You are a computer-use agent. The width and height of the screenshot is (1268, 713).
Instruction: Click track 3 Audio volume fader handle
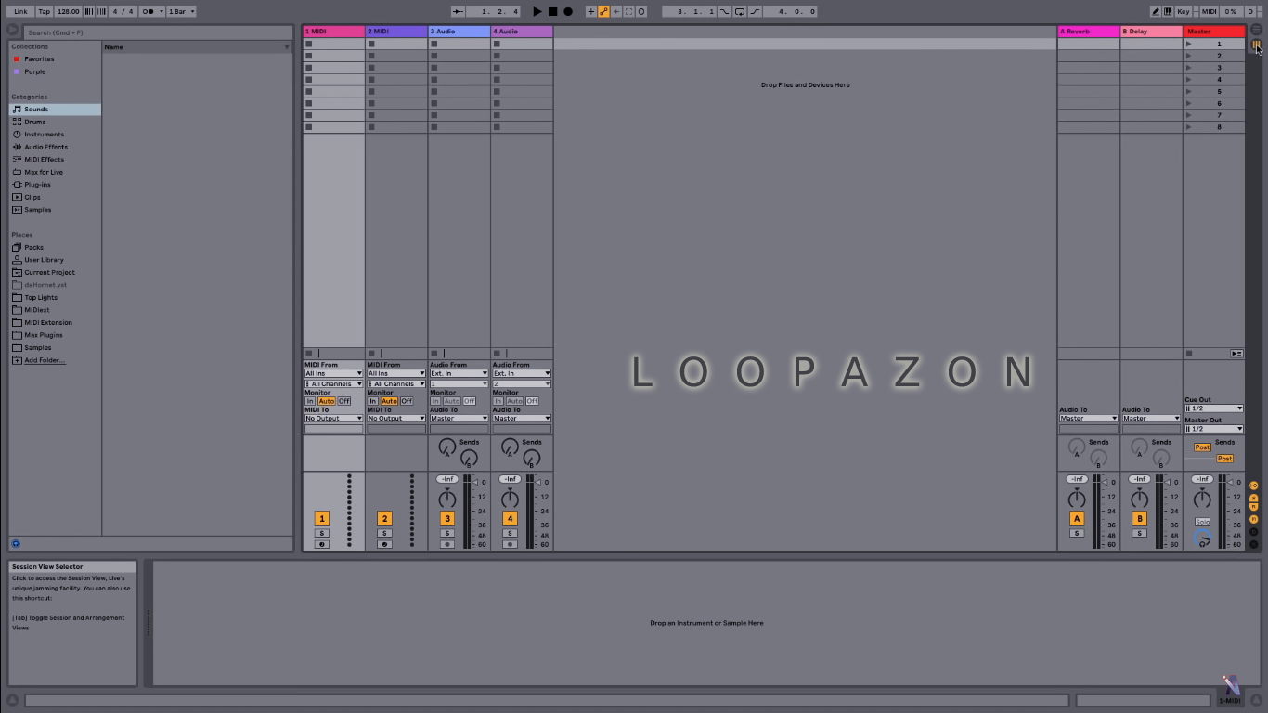[x=475, y=483]
